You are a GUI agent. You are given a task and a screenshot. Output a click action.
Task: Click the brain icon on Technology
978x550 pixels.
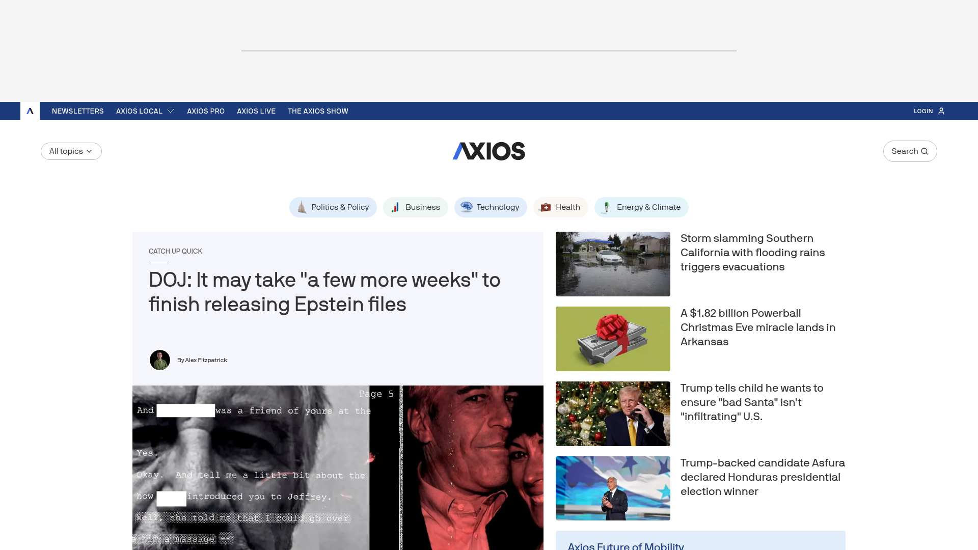[467, 207]
